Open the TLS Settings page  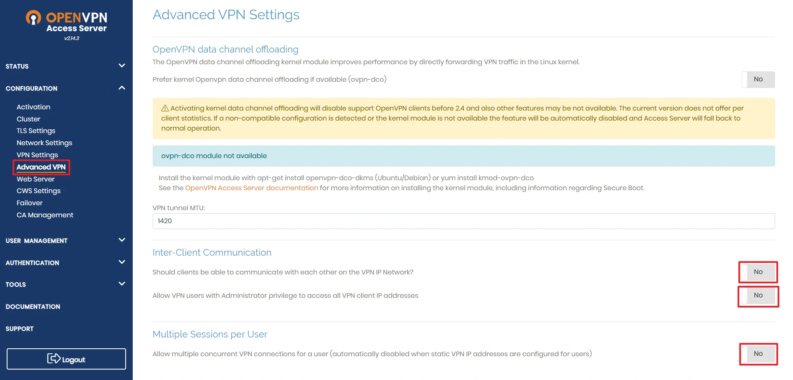[36, 131]
